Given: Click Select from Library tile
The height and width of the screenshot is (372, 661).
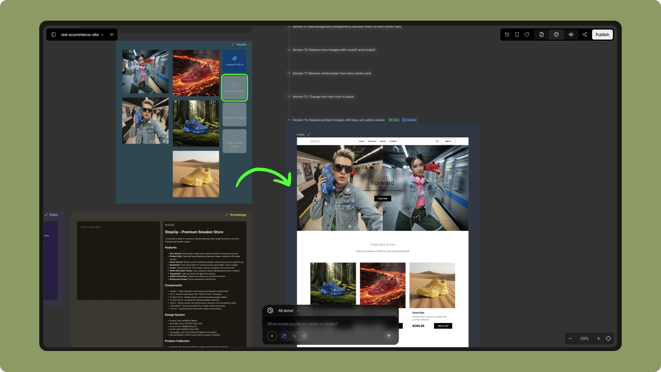Looking at the screenshot, I should tap(234, 88).
